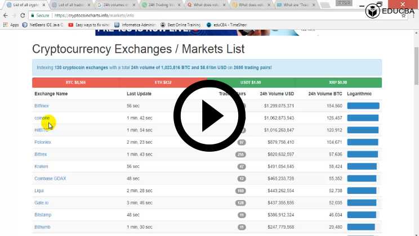Open the Poloniex exchange link
Viewport: 419px width, 236px height.
tap(42, 142)
